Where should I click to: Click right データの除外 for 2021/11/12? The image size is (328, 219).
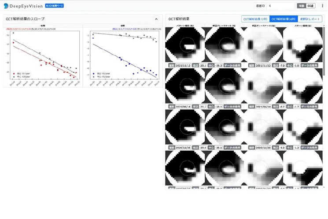(x=310, y=65)
